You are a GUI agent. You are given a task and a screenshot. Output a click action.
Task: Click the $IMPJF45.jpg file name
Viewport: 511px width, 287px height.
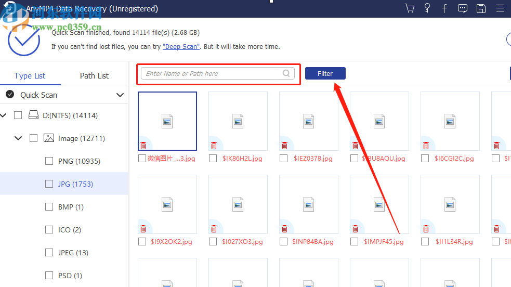tap(384, 242)
